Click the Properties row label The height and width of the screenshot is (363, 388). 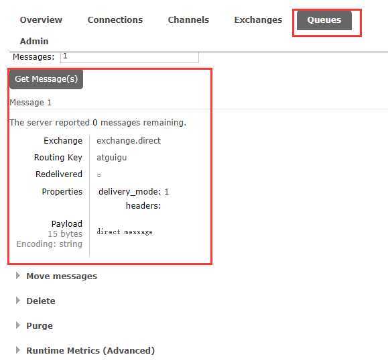(62, 192)
